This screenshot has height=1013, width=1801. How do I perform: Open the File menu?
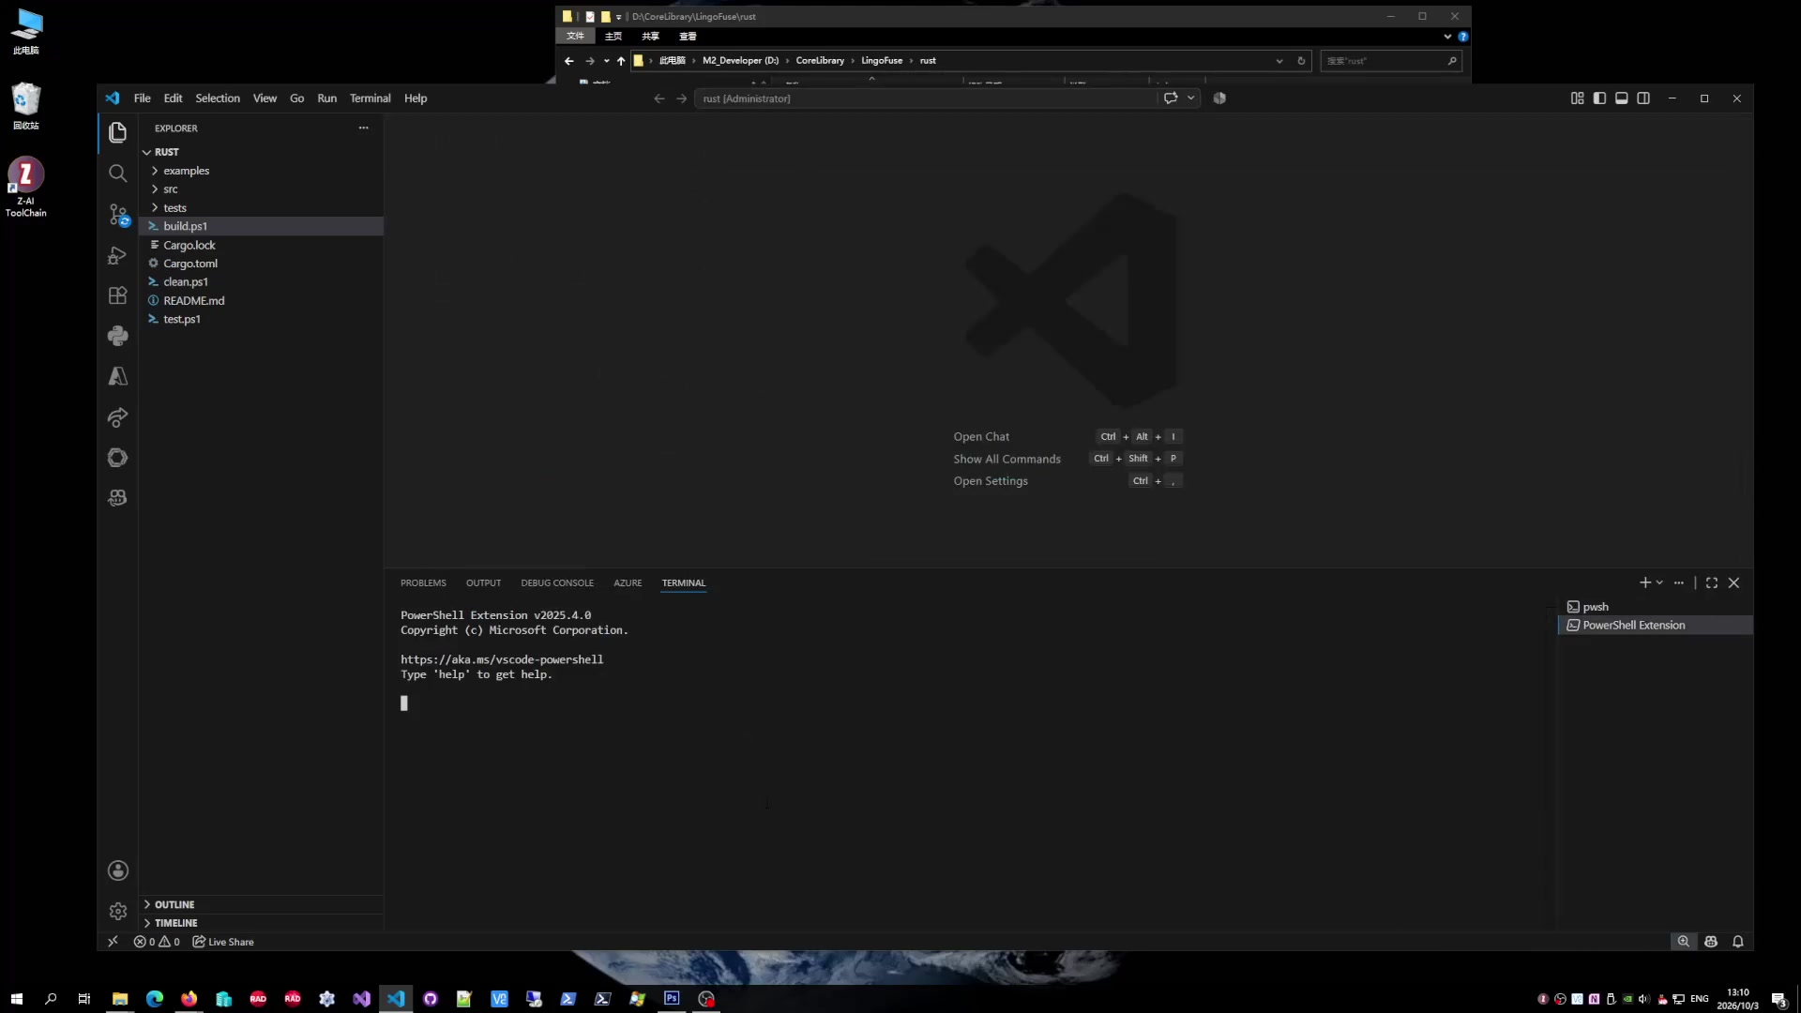tap(142, 98)
